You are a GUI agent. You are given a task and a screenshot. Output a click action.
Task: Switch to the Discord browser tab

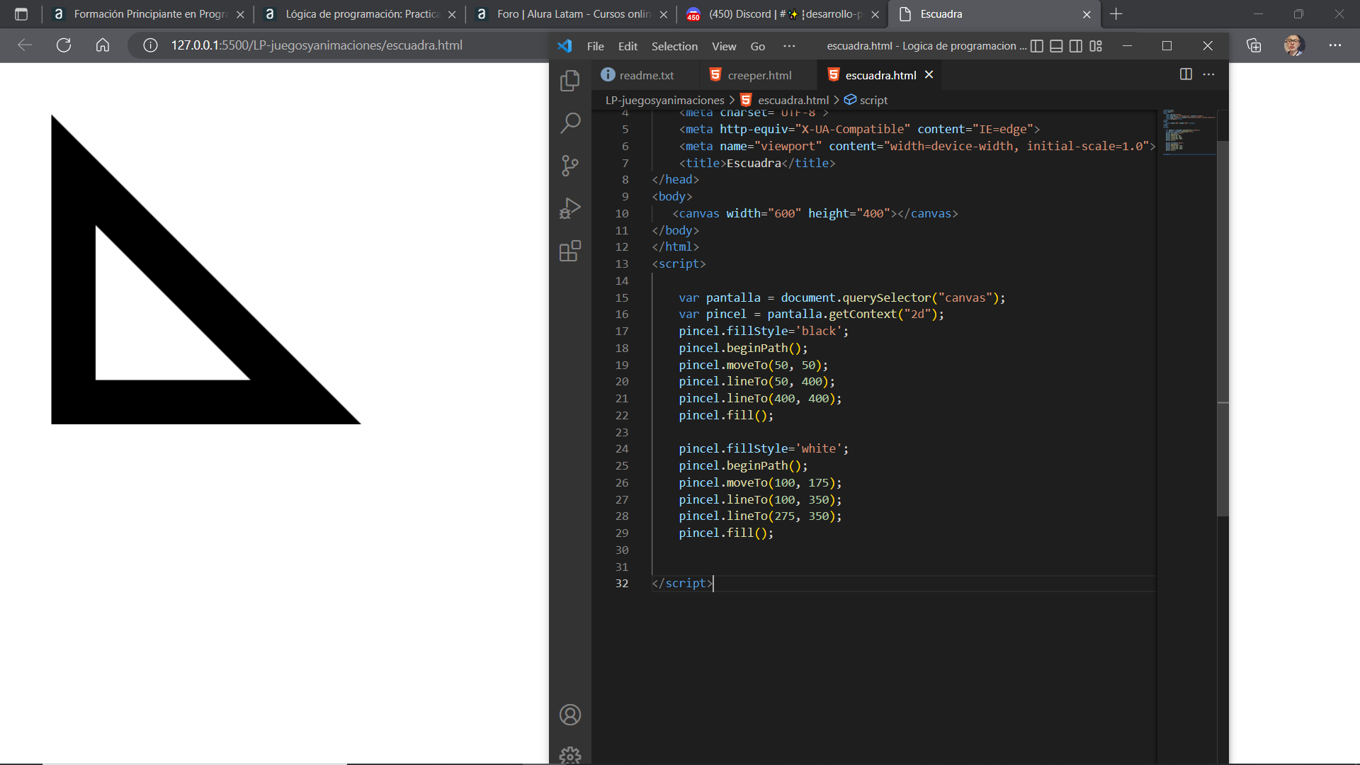coord(783,14)
